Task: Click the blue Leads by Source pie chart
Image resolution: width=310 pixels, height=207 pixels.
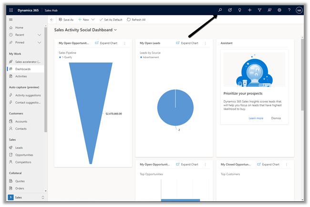Action: click(x=175, y=107)
